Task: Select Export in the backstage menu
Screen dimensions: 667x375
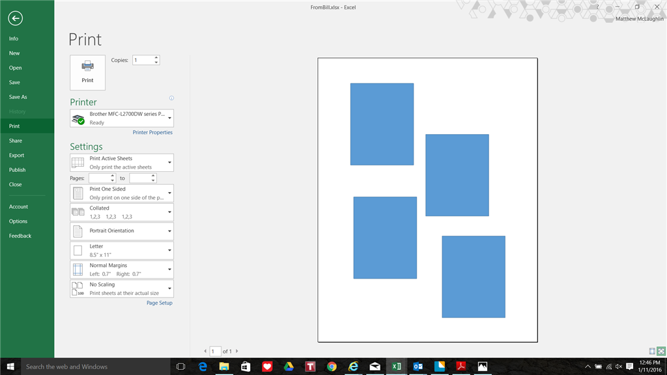Action: pyautogui.click(x=27, y=155)
